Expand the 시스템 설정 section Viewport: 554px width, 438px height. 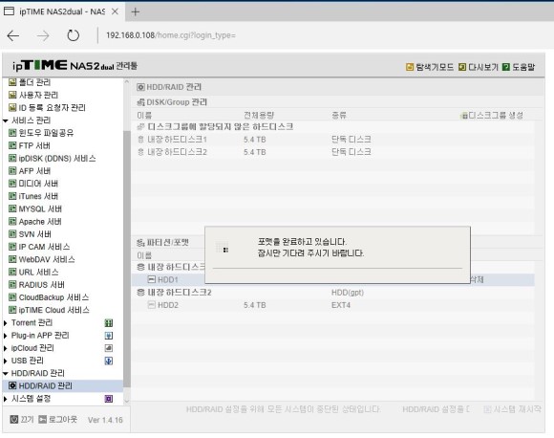pyautogui.click(x=6, y=399)
